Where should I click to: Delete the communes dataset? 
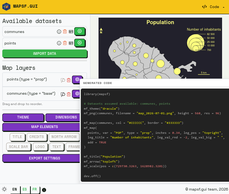click(x=65, y=31)
